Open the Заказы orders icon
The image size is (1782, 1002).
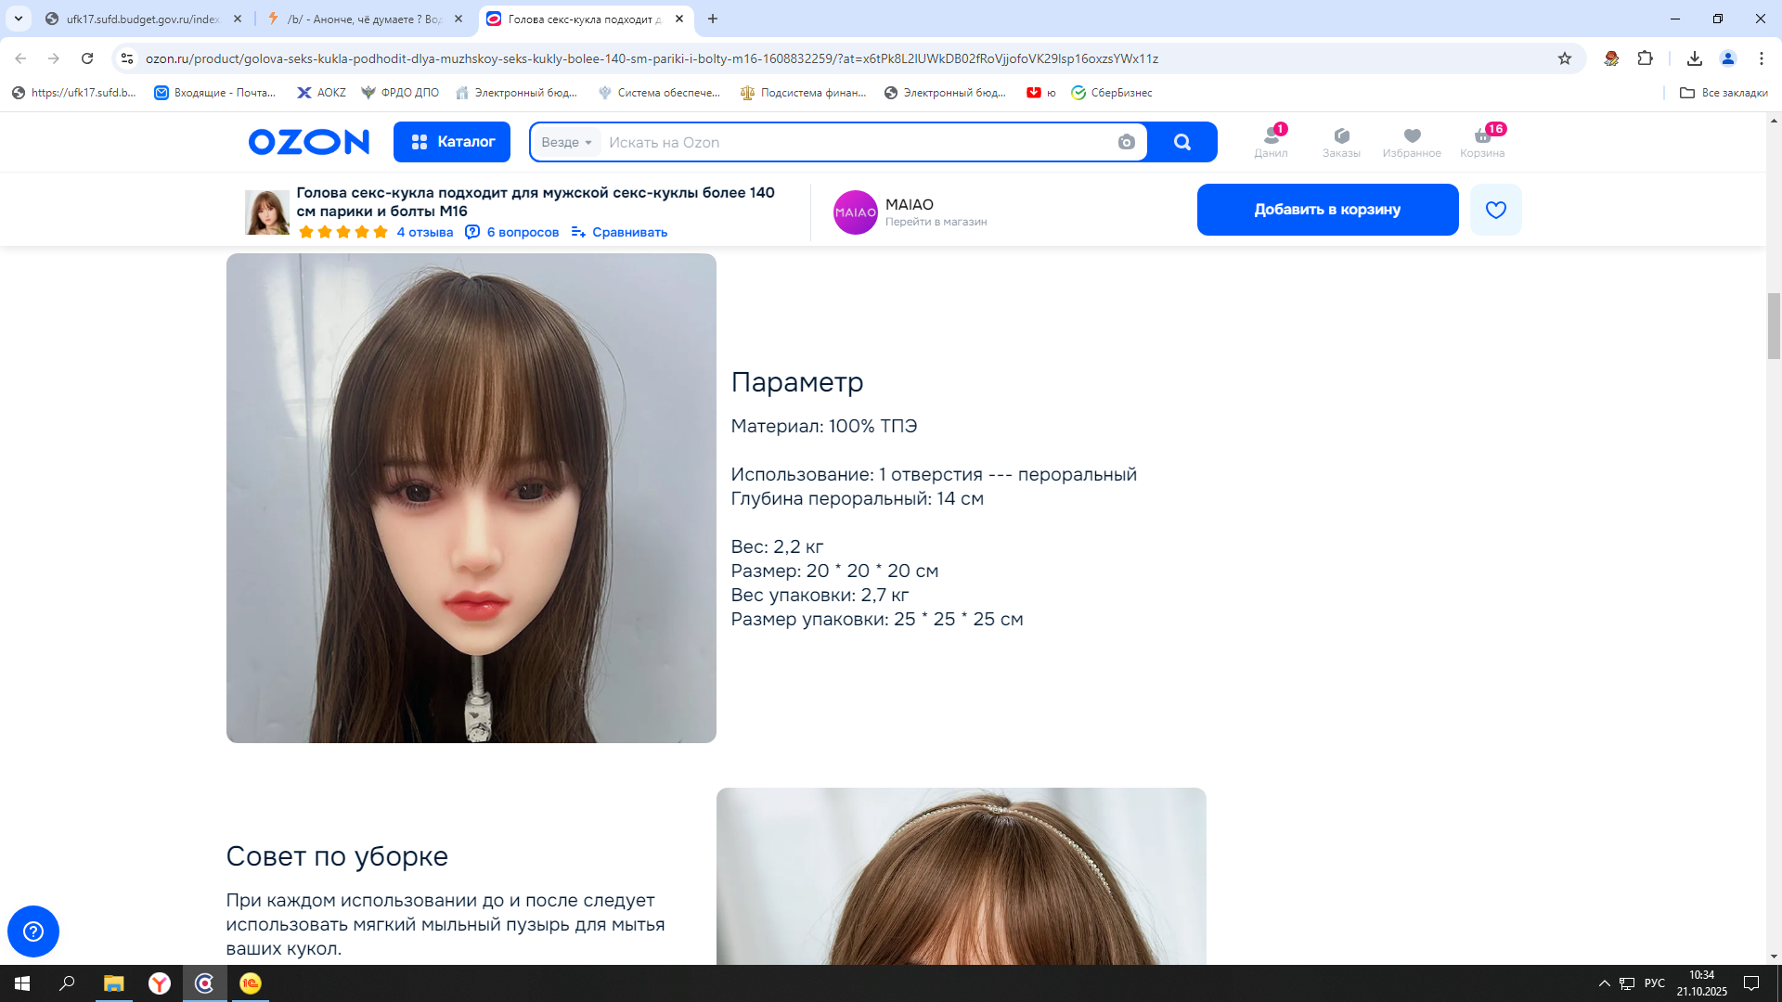coord(1341,142)
